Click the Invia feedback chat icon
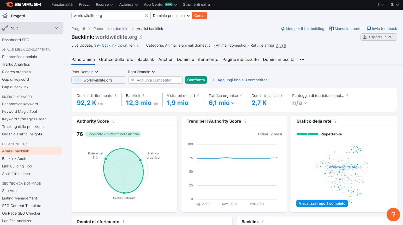403x225 pixels. (x=369, y=29)
